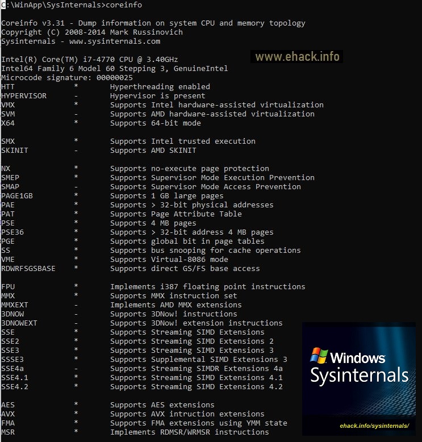422x442 pixels.
Task: Click the www.sysinternals.com URL text
Action: [x=115, y=41]
